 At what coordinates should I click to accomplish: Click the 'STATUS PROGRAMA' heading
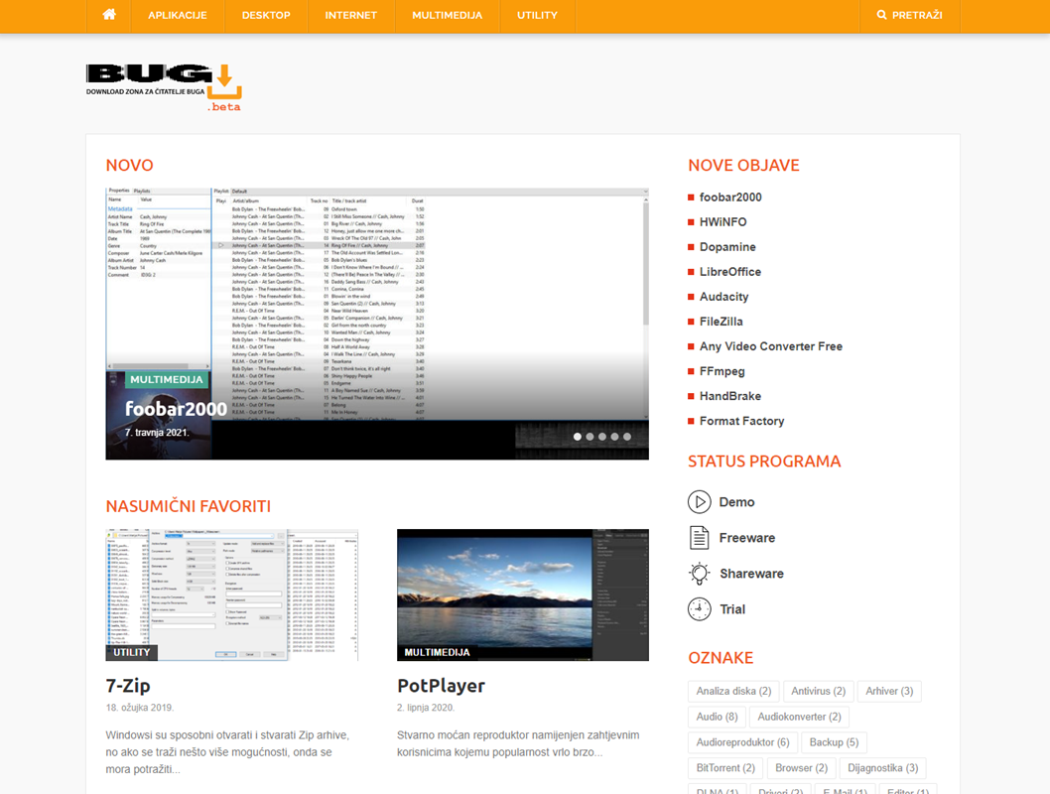pos(764,462)
